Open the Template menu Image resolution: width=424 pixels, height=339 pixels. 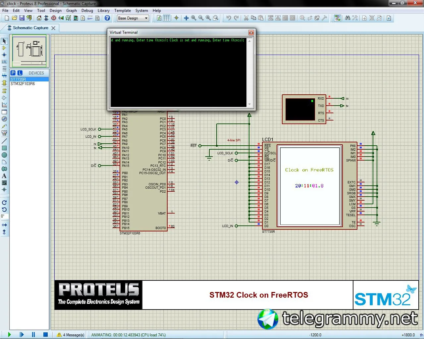[123, 10]
